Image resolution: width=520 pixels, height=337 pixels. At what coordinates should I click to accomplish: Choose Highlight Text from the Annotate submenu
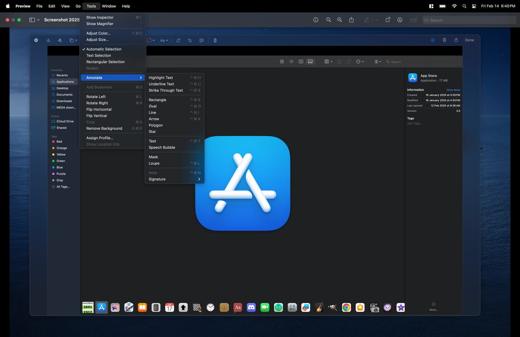coord(175,78)
